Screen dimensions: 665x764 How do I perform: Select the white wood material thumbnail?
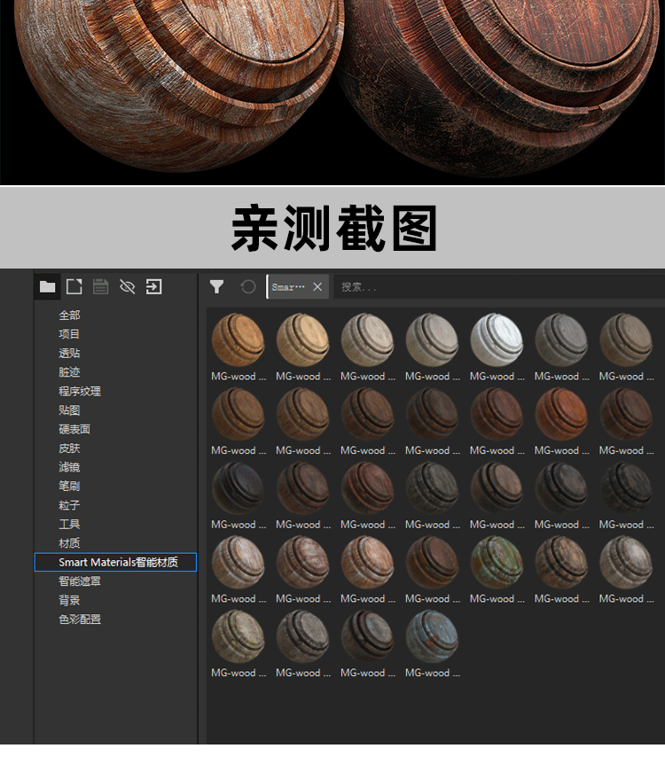point(497,340)
